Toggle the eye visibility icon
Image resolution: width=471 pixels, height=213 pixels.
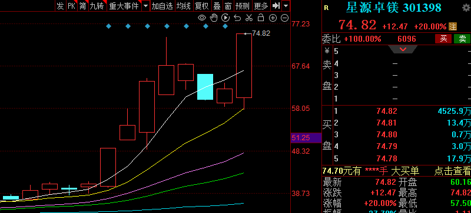202,18
